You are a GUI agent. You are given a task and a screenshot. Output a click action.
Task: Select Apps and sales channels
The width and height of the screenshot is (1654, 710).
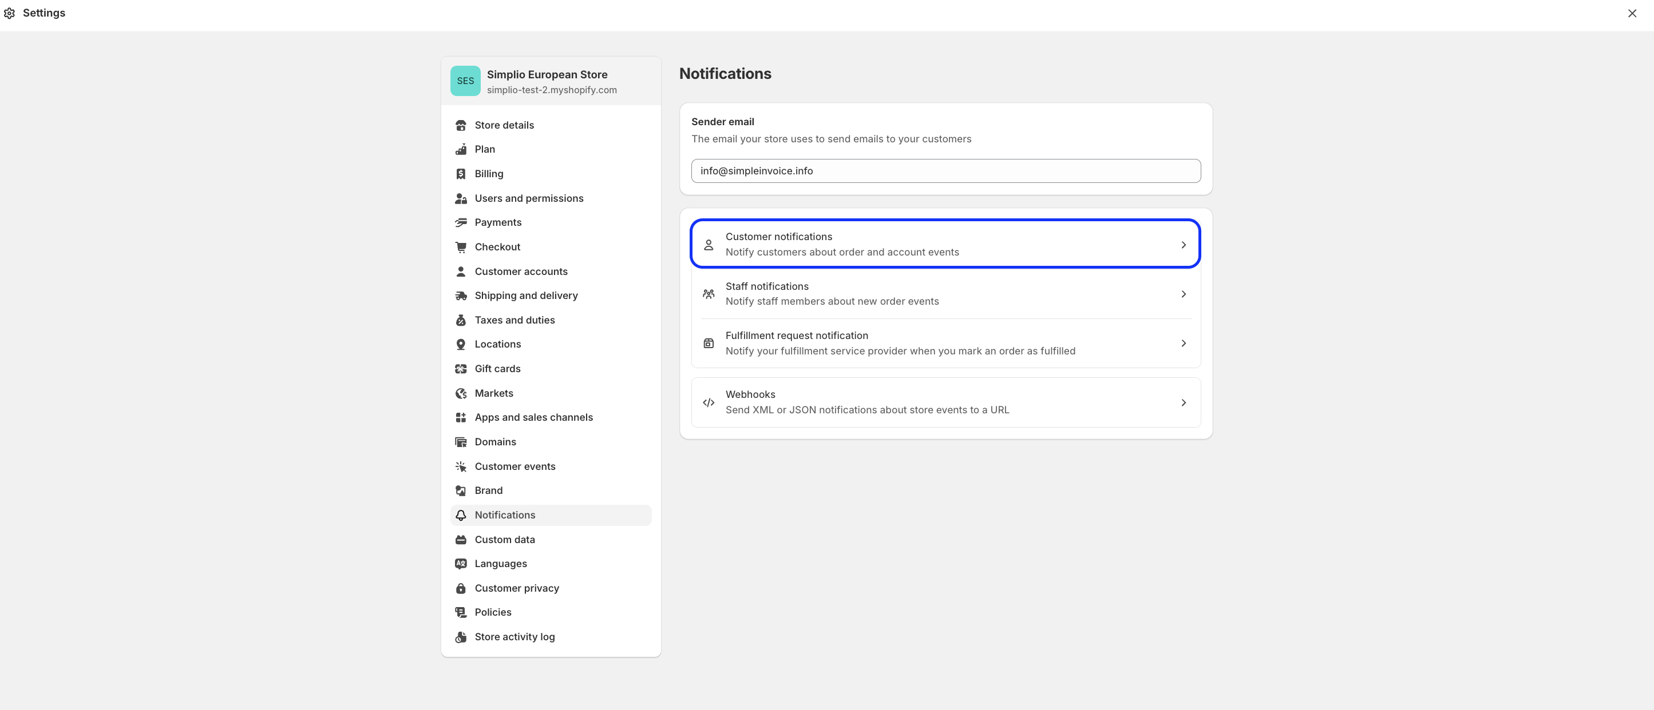tap(533, 417)
